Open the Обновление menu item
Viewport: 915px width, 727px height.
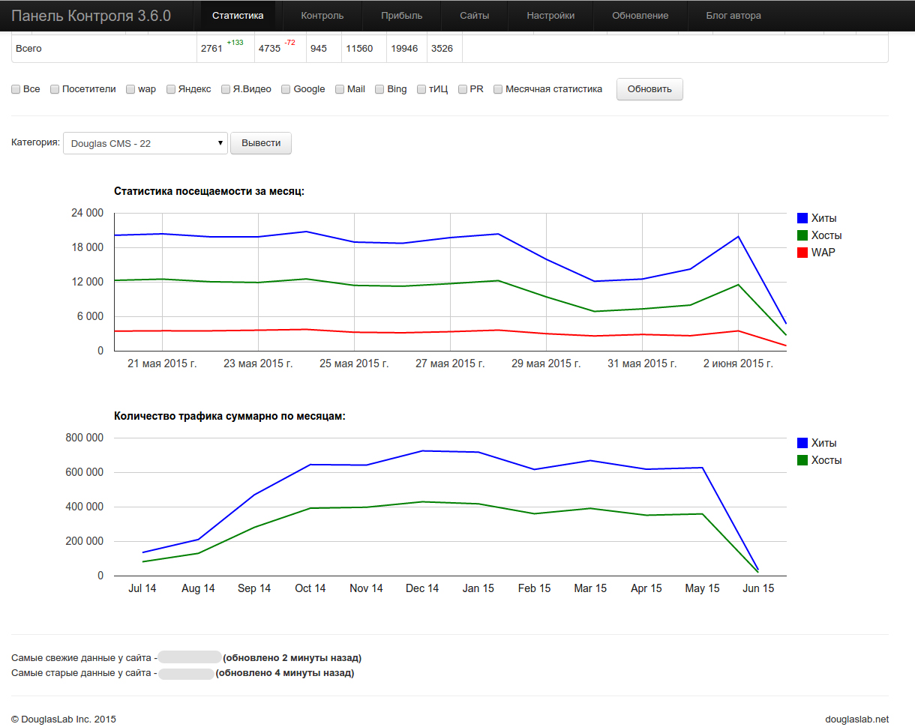click(640, 16)
